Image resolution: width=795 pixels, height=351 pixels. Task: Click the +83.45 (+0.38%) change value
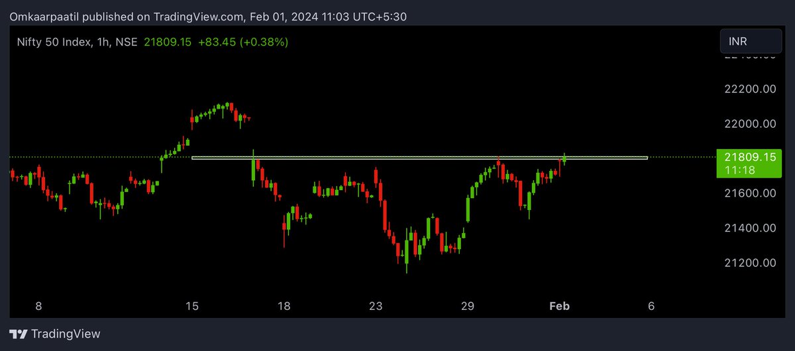243,42
